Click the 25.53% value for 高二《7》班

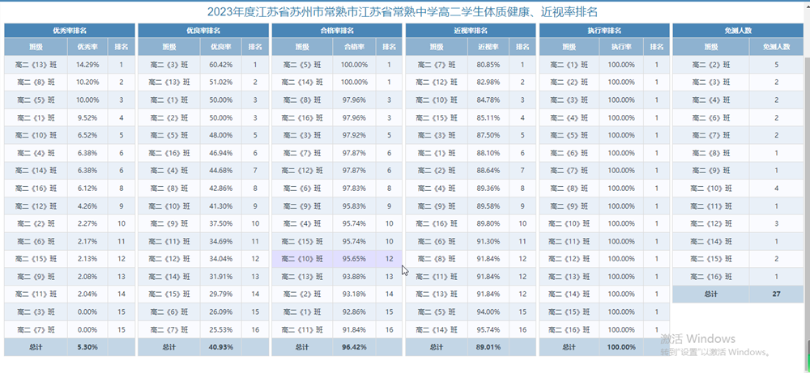pyautogui.click(x=220, y=329)
